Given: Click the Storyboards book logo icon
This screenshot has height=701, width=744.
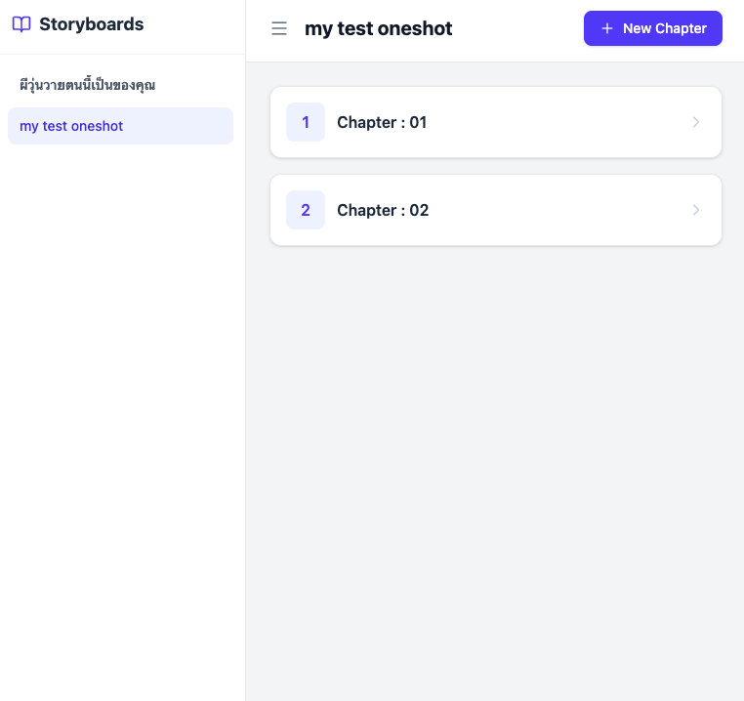Looking at the screenshot, I should 21,25.
